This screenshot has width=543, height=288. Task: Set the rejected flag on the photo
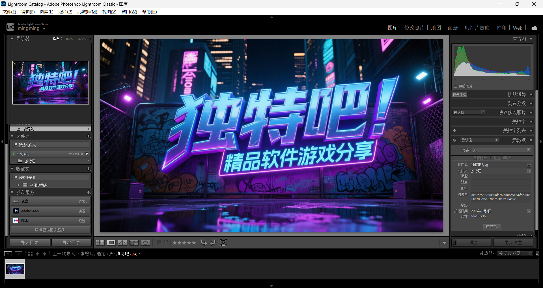(x=166, y=242)
